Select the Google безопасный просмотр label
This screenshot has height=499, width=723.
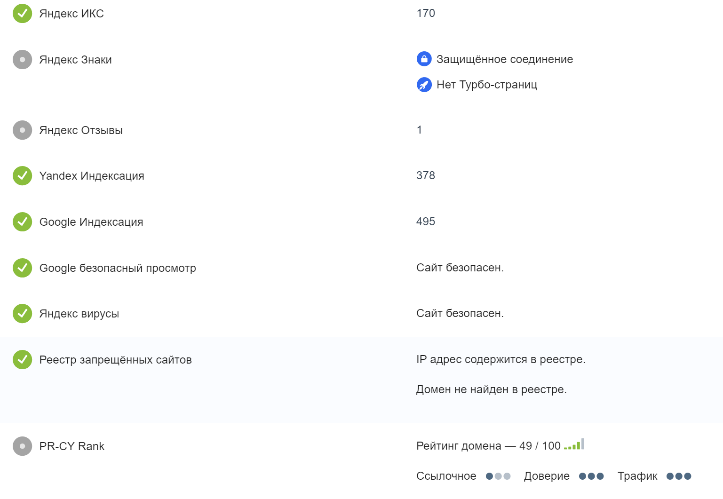pos(118,268)
